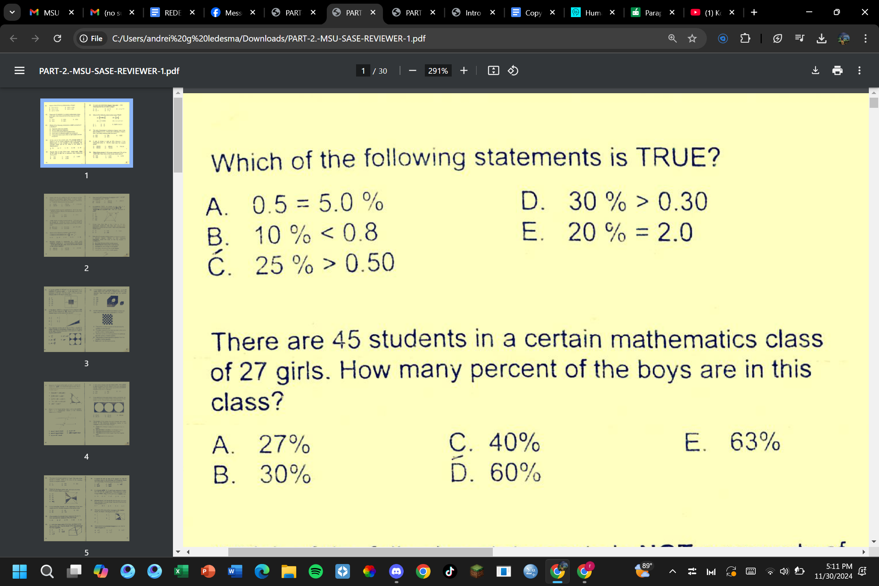Viewport: 879px width, 586px height.
Task: Download the PDF from viewer toolbar
Action: [x=816, y=71]
